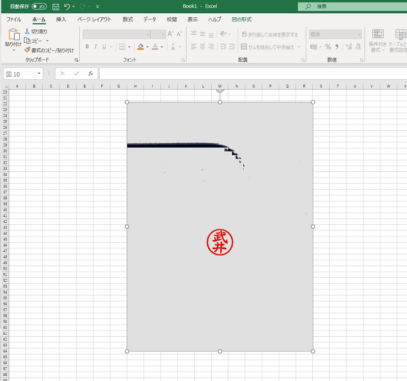Click the fill color paint bucket
The image size is (407, 381).
[140, 47]
